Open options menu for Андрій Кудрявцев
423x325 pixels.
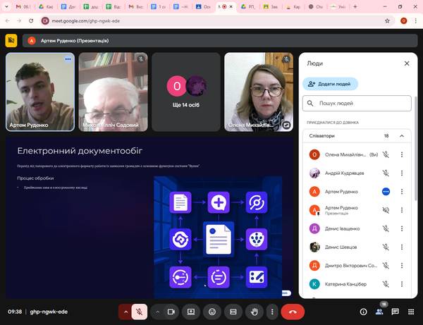coord(402,173)
